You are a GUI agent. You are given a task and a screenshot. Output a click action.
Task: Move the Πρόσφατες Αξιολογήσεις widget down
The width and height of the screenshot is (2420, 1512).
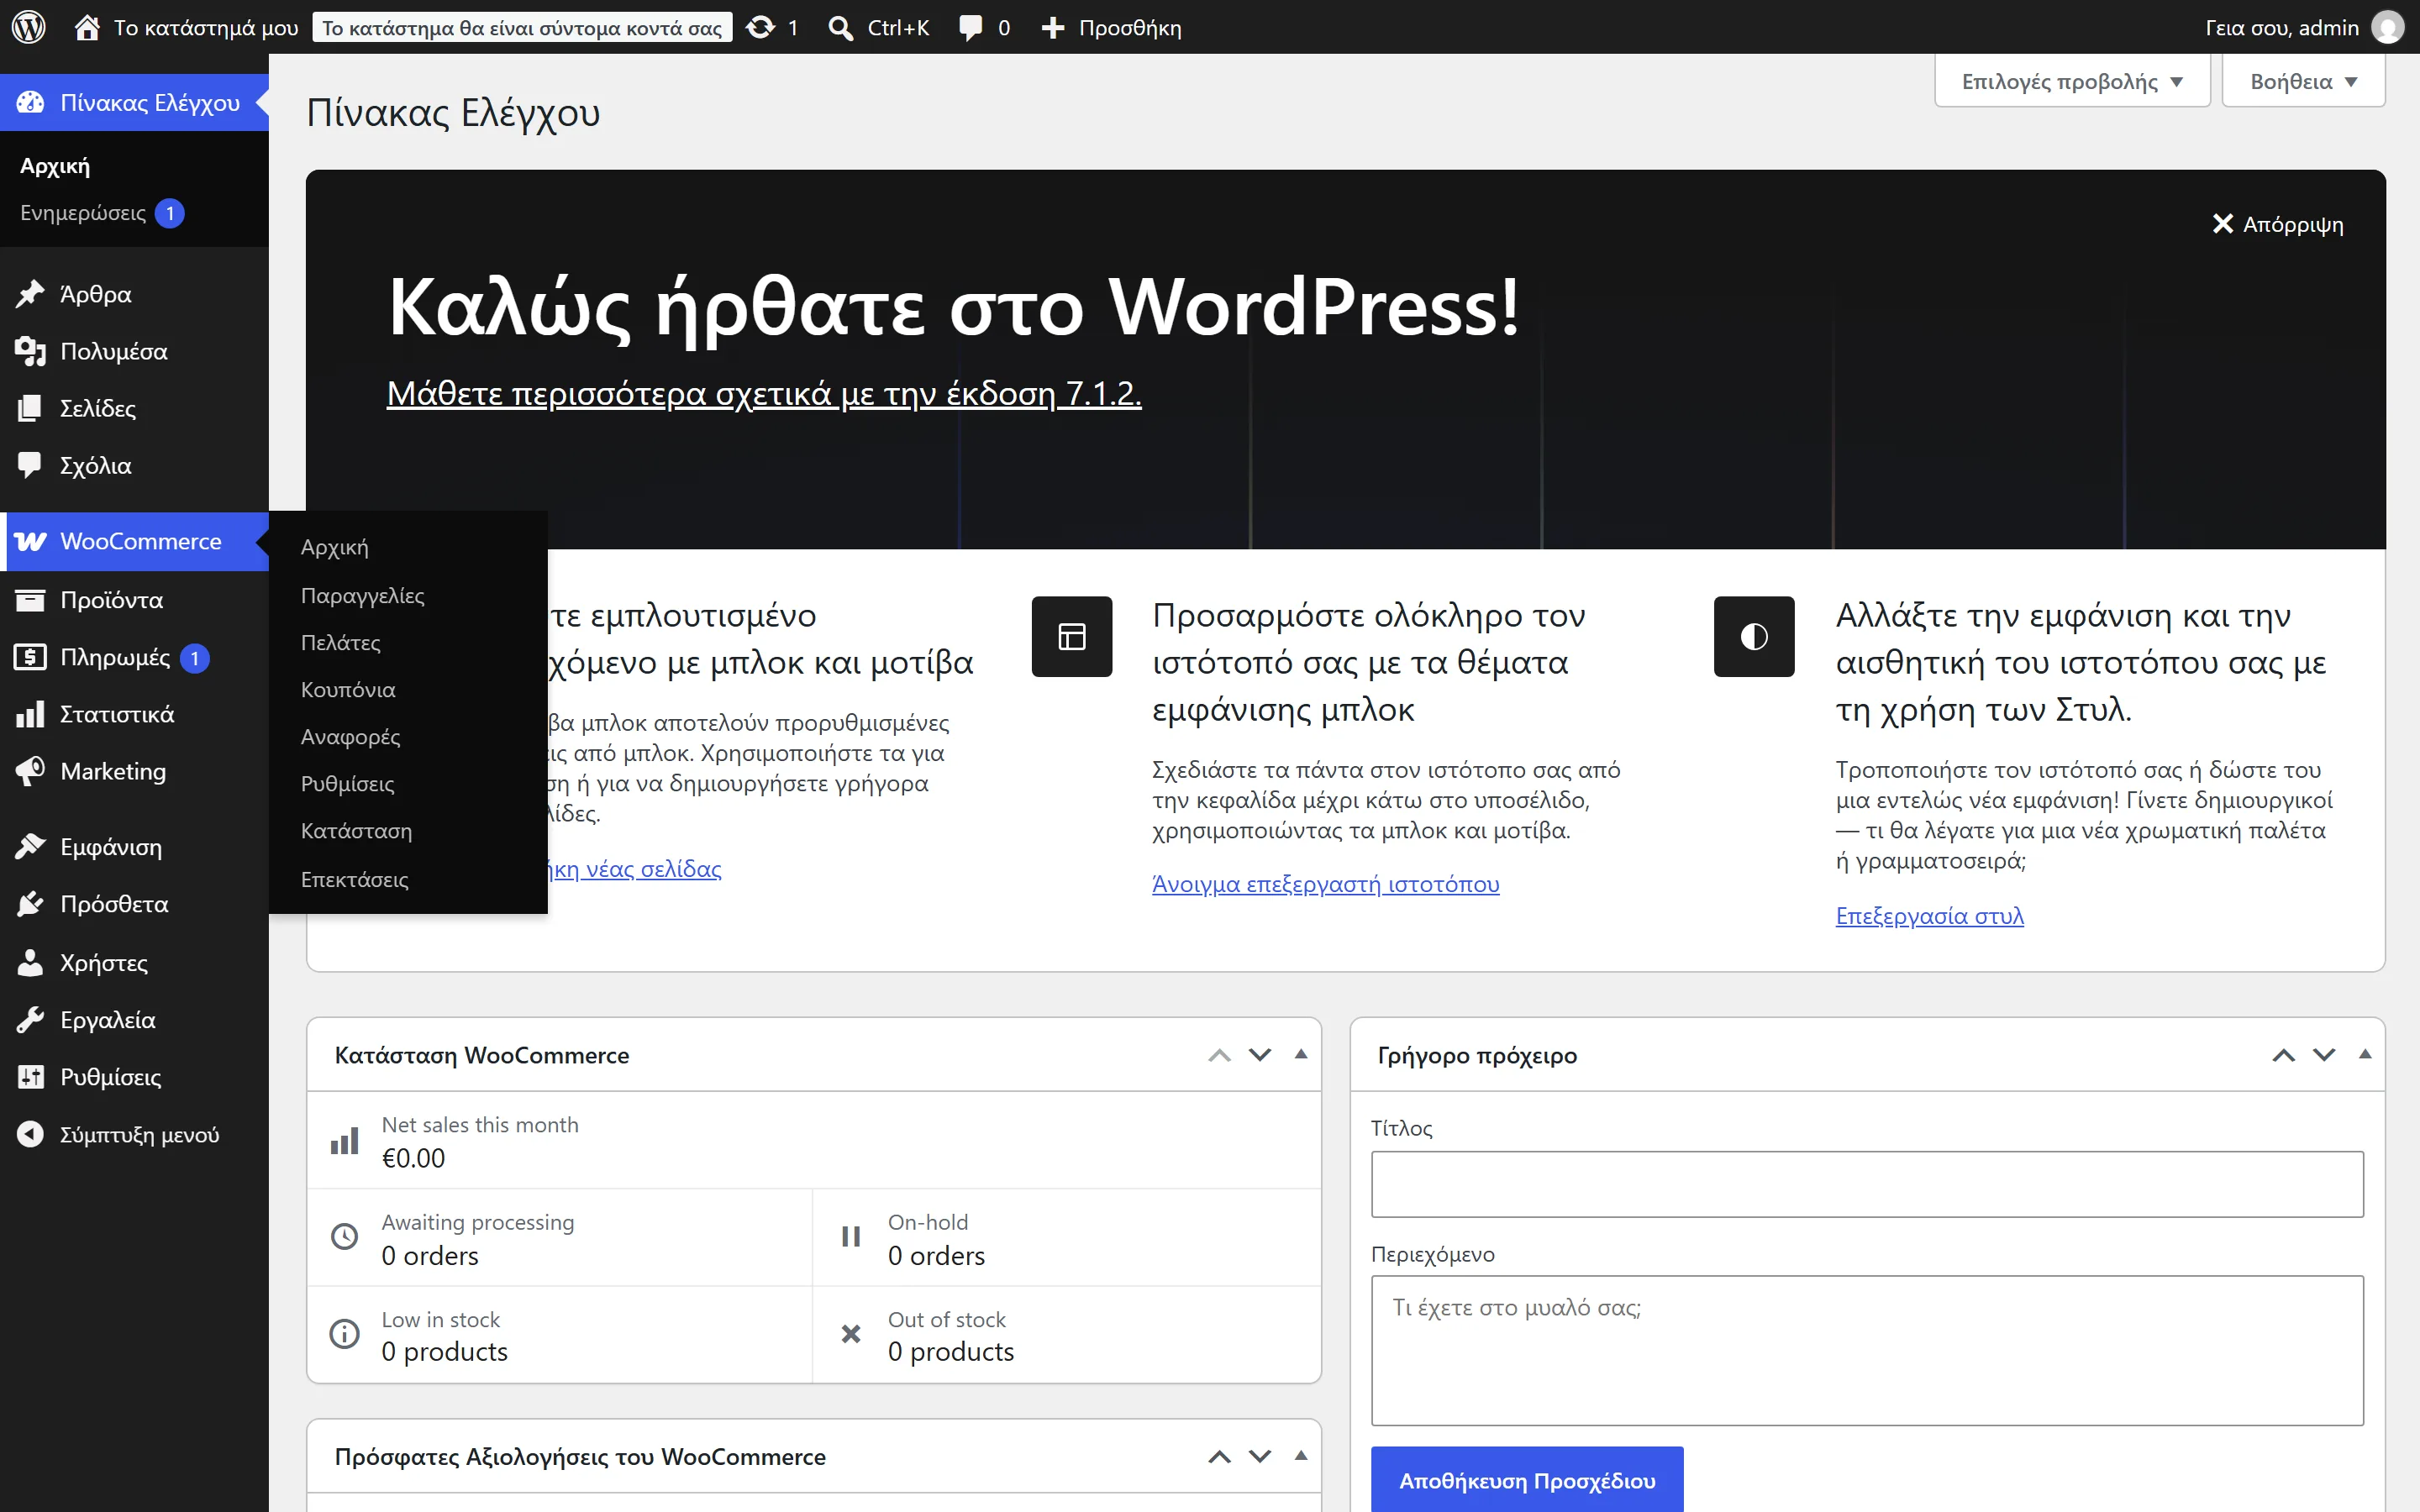click(1260, 1457)
